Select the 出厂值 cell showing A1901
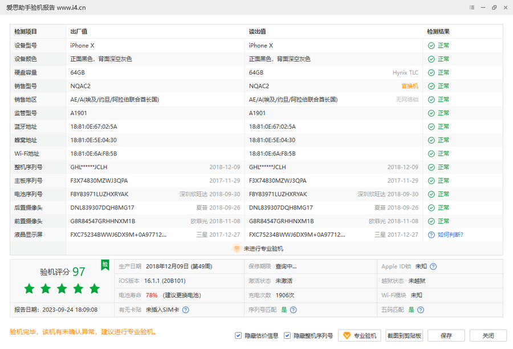 pyautogui.click(x=79, y=113)
